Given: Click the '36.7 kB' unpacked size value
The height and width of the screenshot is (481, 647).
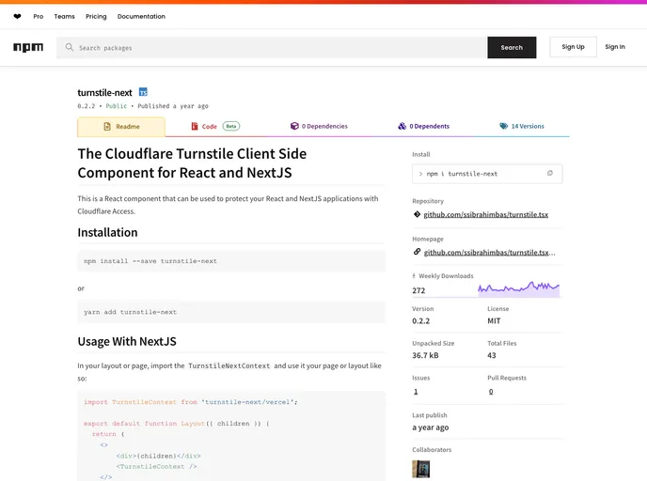Looking at the screenshot, I should coord(425,355).
